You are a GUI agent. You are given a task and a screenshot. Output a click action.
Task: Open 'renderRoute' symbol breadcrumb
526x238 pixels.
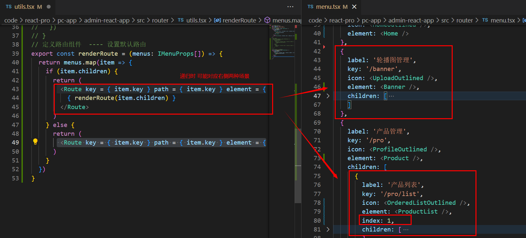pos(235,20)
